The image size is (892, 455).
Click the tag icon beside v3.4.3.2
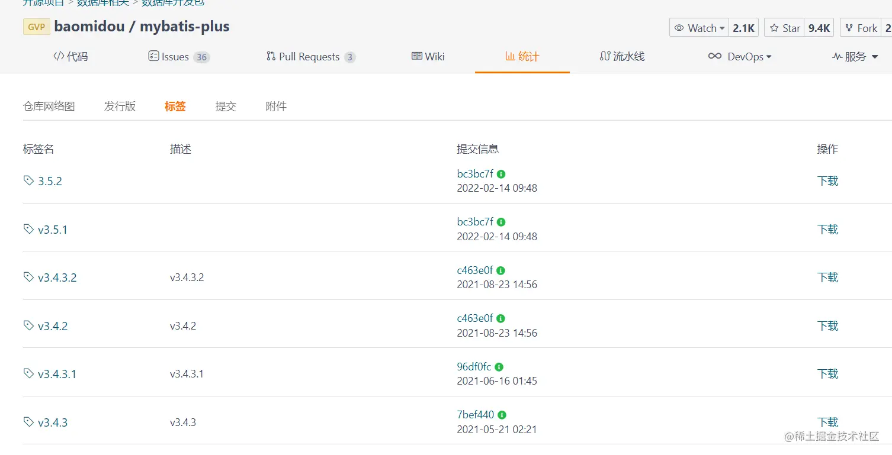tap(28, 277)
